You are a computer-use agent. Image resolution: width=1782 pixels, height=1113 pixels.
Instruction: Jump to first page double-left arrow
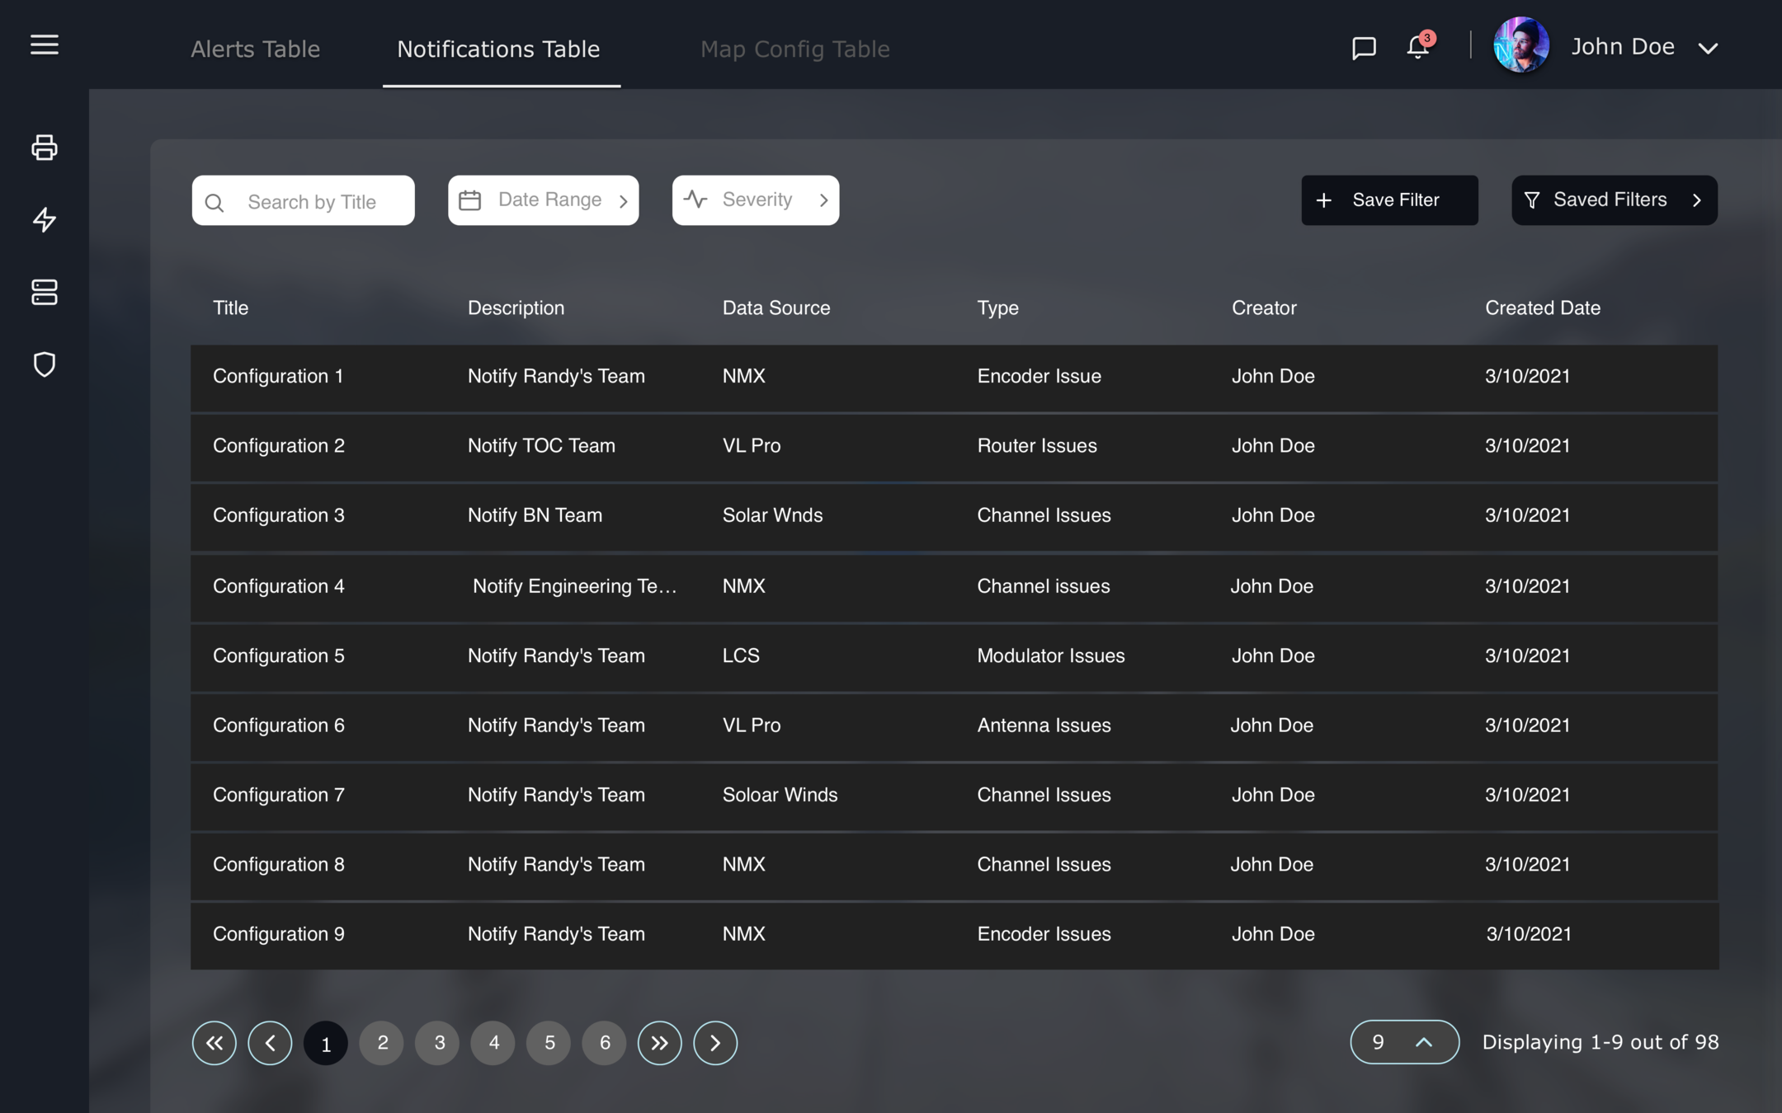pyautogui.click(x=214, y=1043)
